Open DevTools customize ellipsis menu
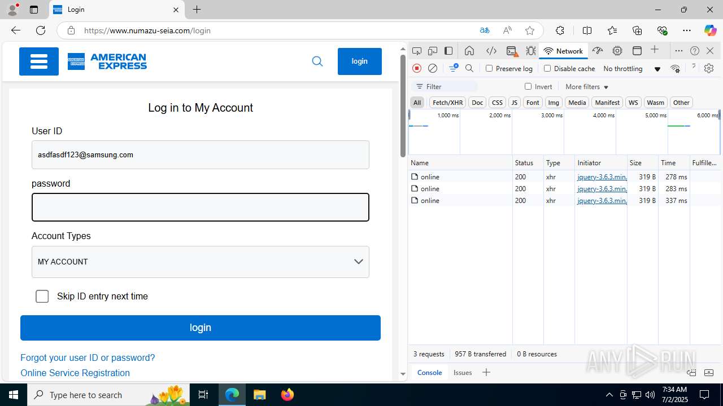Viewport: 723px width, 406px height. (x=679, y=51)
